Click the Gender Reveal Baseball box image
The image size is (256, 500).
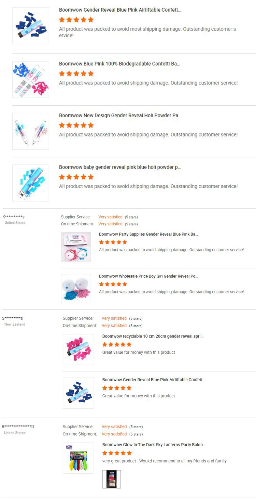pos(76,247)
